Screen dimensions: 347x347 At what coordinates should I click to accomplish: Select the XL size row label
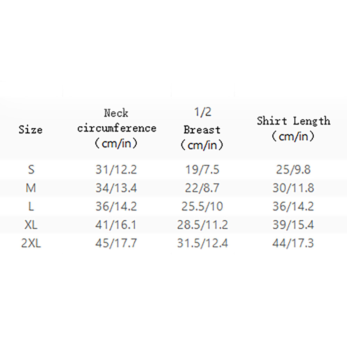click(31, 225)
